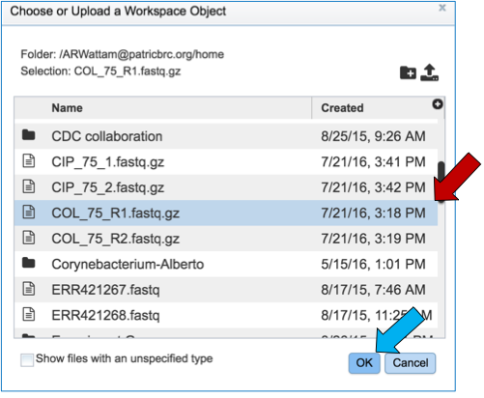Close the Workspace Object dialog
The image size is (484, 398).
click(442, 8)
